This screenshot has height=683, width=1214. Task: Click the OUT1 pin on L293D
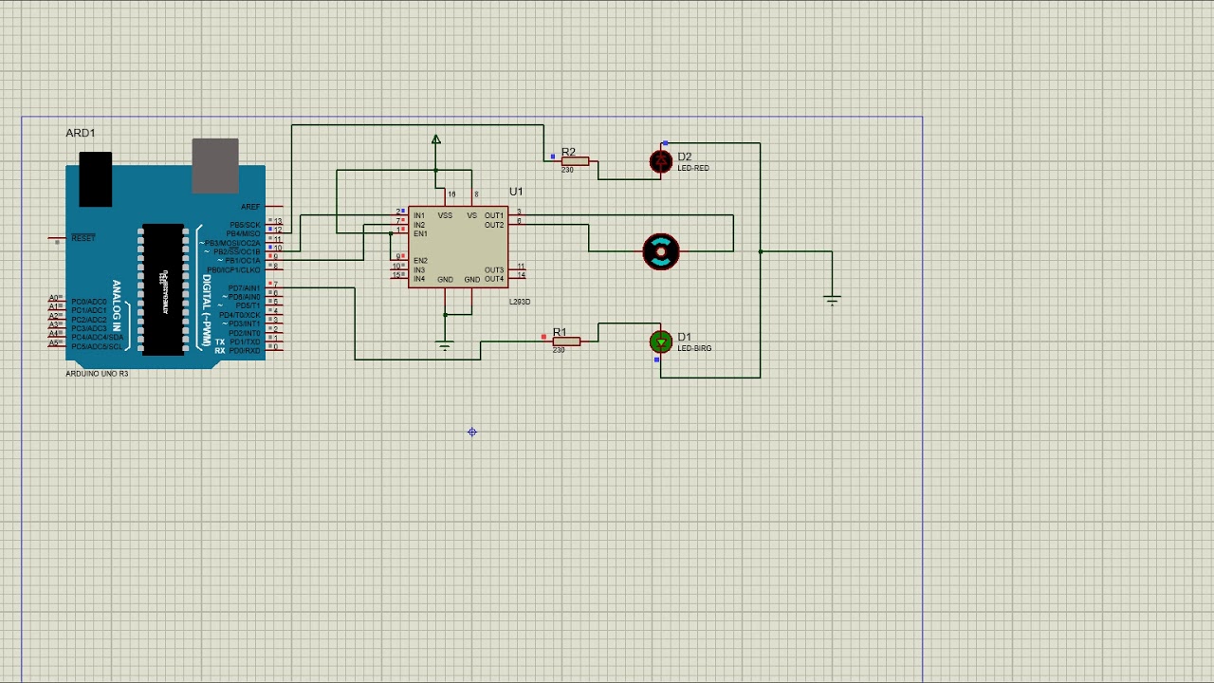tap(494, 215)
